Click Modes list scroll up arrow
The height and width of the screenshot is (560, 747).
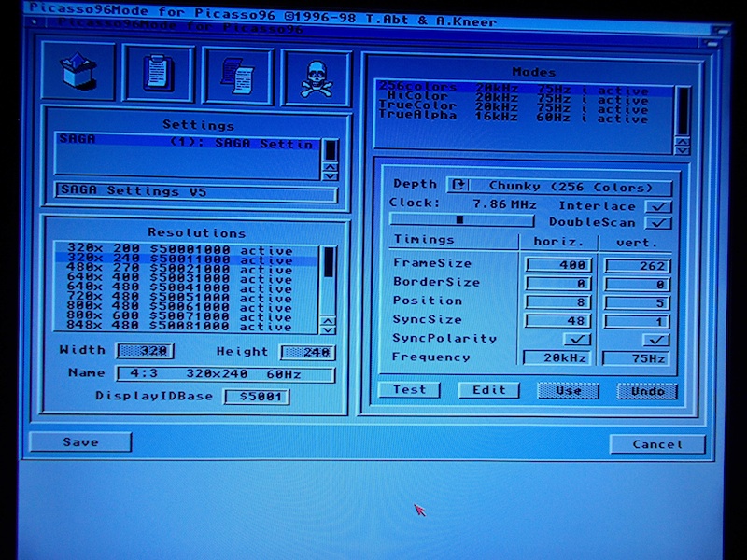pos(683,142)
